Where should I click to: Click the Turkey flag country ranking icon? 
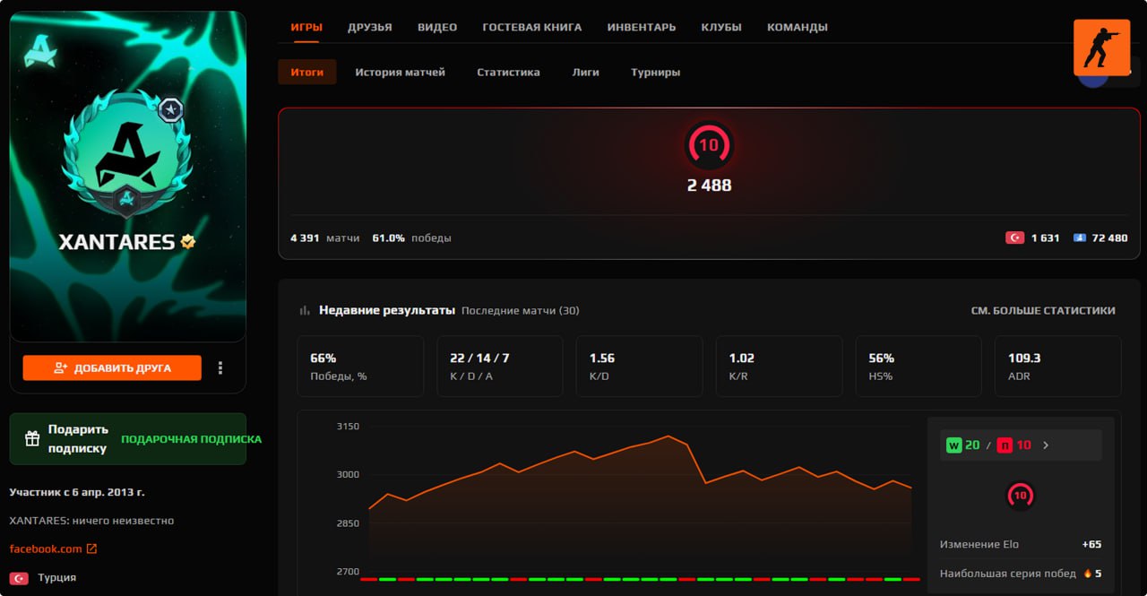click(1014, 238)
